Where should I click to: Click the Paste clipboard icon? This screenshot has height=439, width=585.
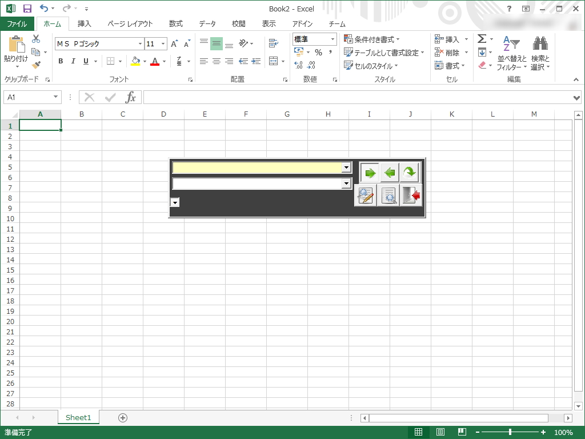(x=16, y=45)
